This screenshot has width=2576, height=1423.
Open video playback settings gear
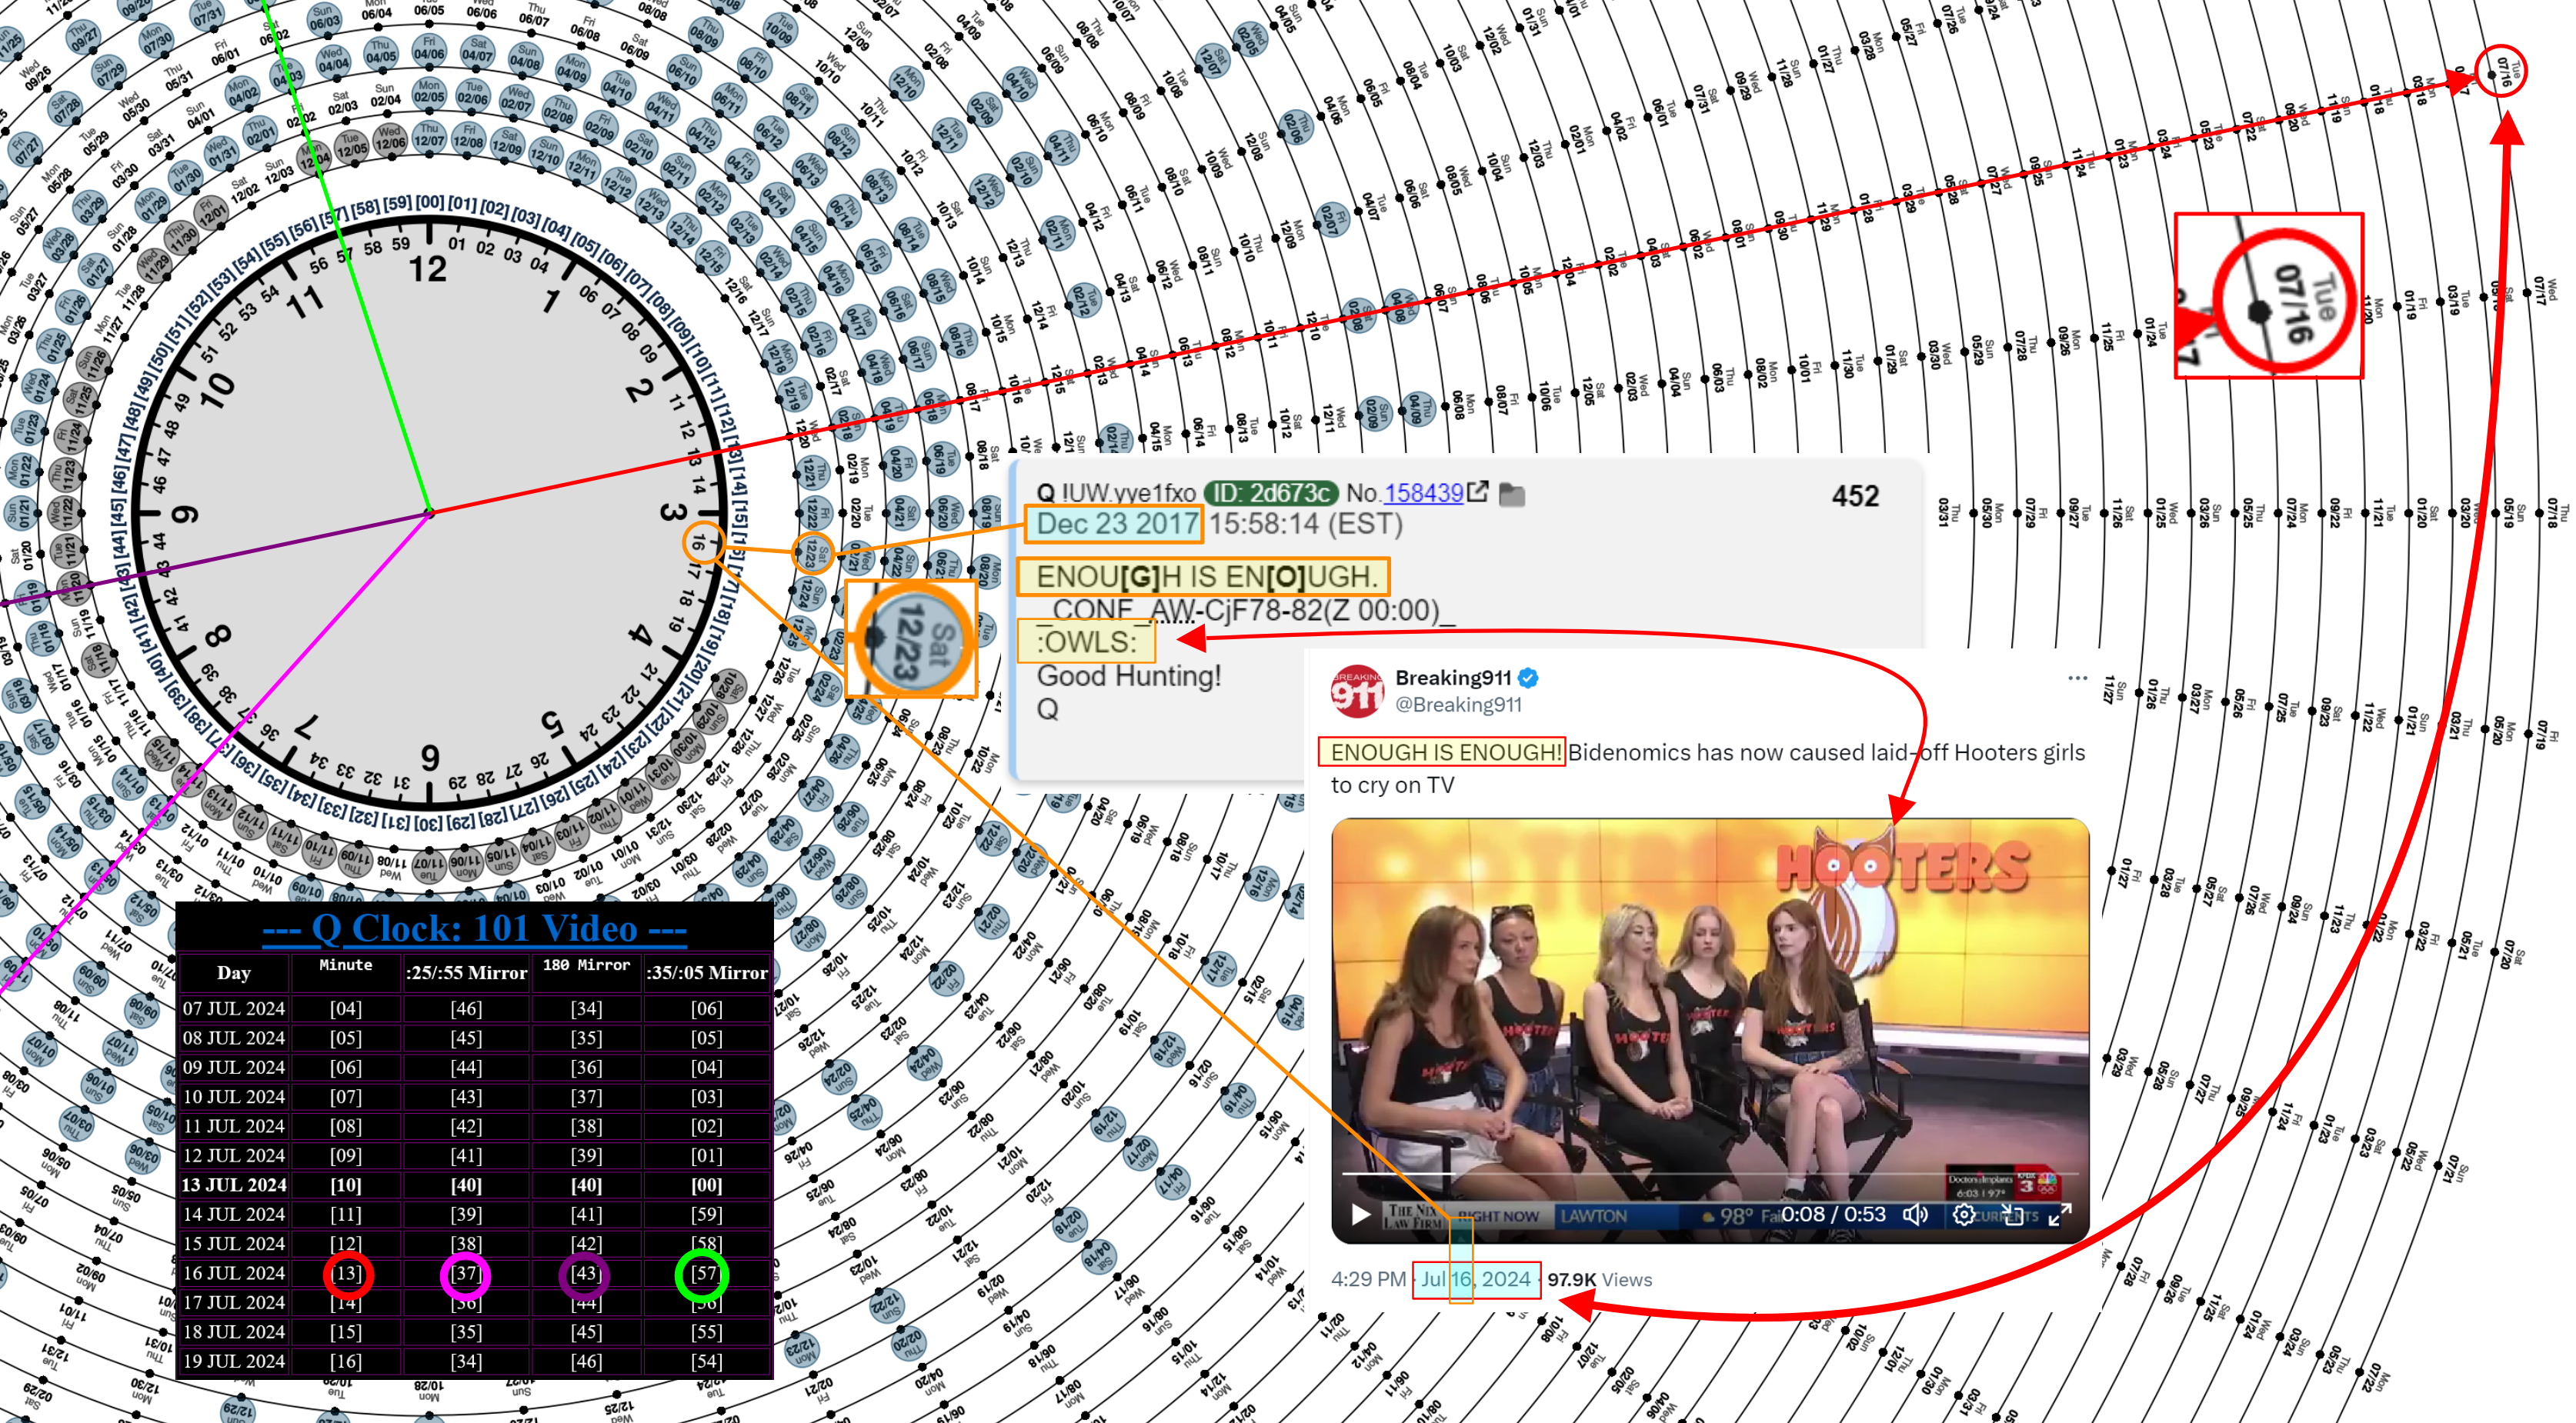[1963, 1214]
